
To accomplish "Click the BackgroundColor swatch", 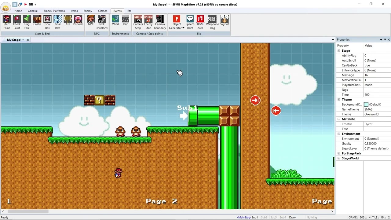I will click(x=366, y=105).
